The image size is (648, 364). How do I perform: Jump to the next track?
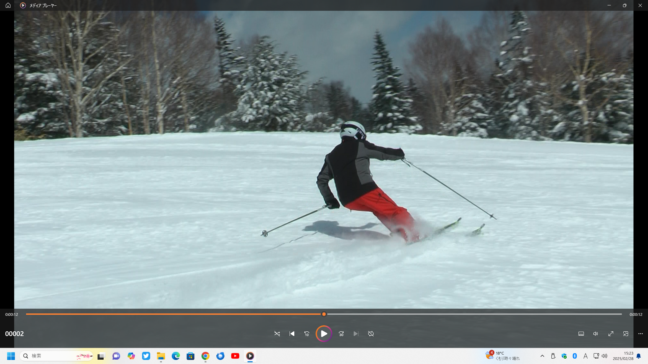(356, 334)
